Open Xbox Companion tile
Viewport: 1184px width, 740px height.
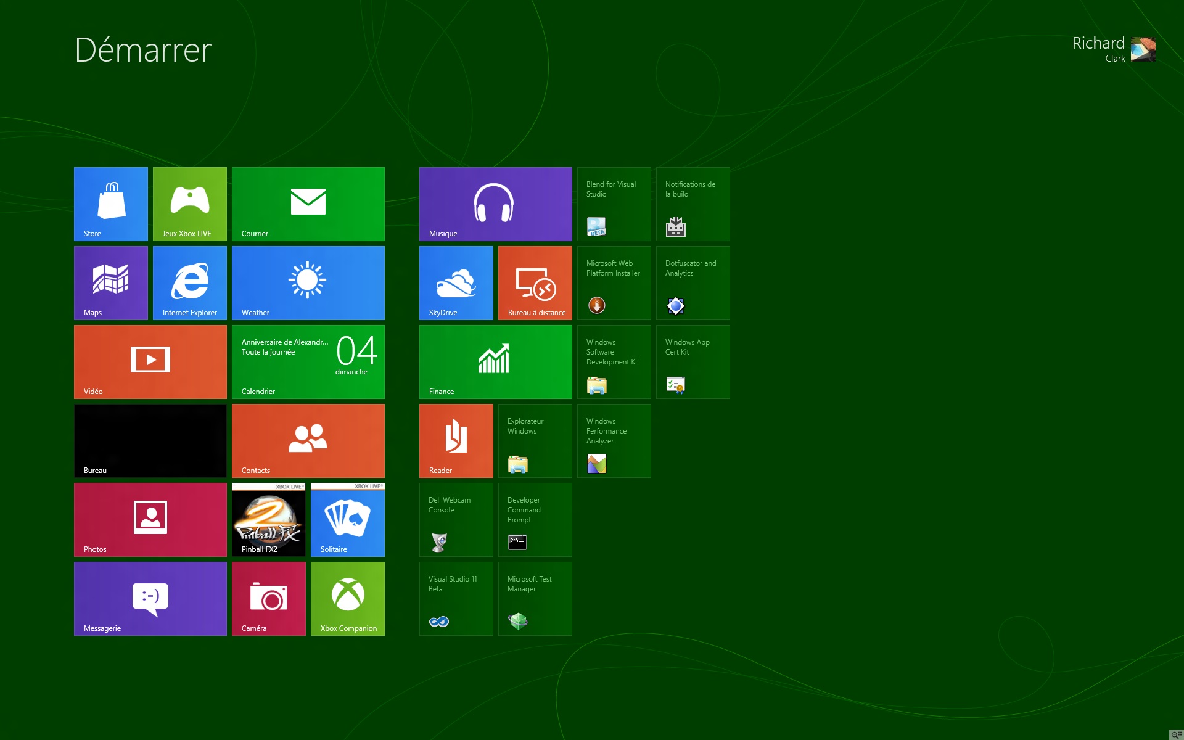(x=348, y=599)
